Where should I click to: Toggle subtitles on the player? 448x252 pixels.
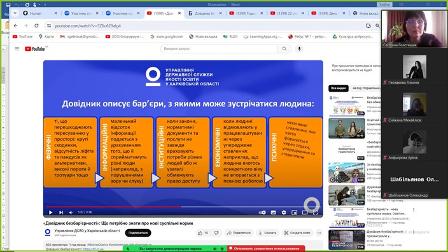coord(273,213)
